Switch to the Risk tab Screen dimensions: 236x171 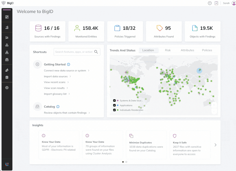pos(168,50)
